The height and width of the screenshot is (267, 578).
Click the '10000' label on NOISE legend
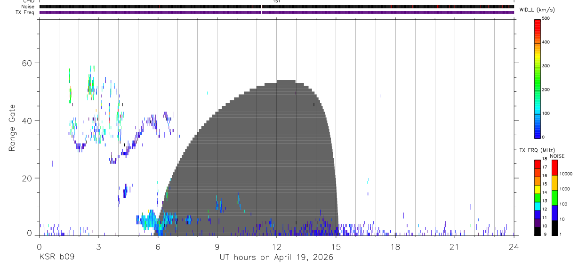tap(566, 174)
